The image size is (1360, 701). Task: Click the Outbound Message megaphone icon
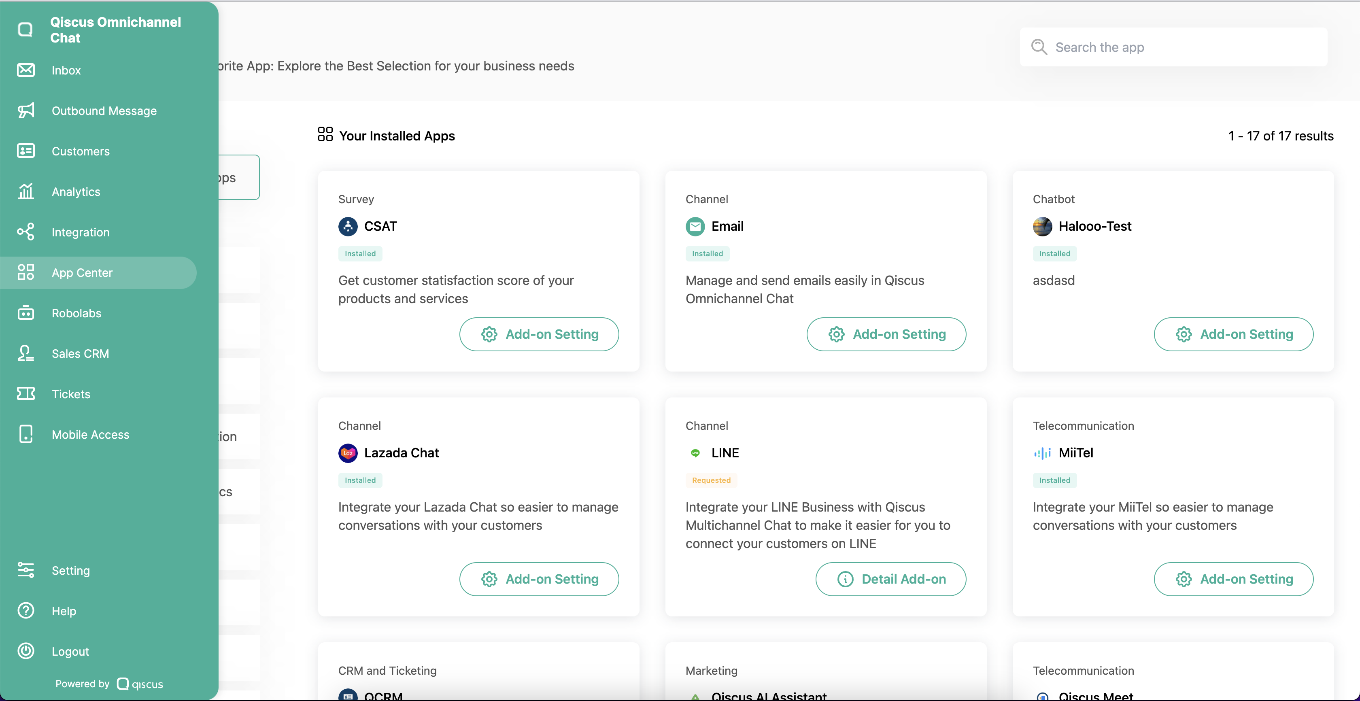coord(25,110)
